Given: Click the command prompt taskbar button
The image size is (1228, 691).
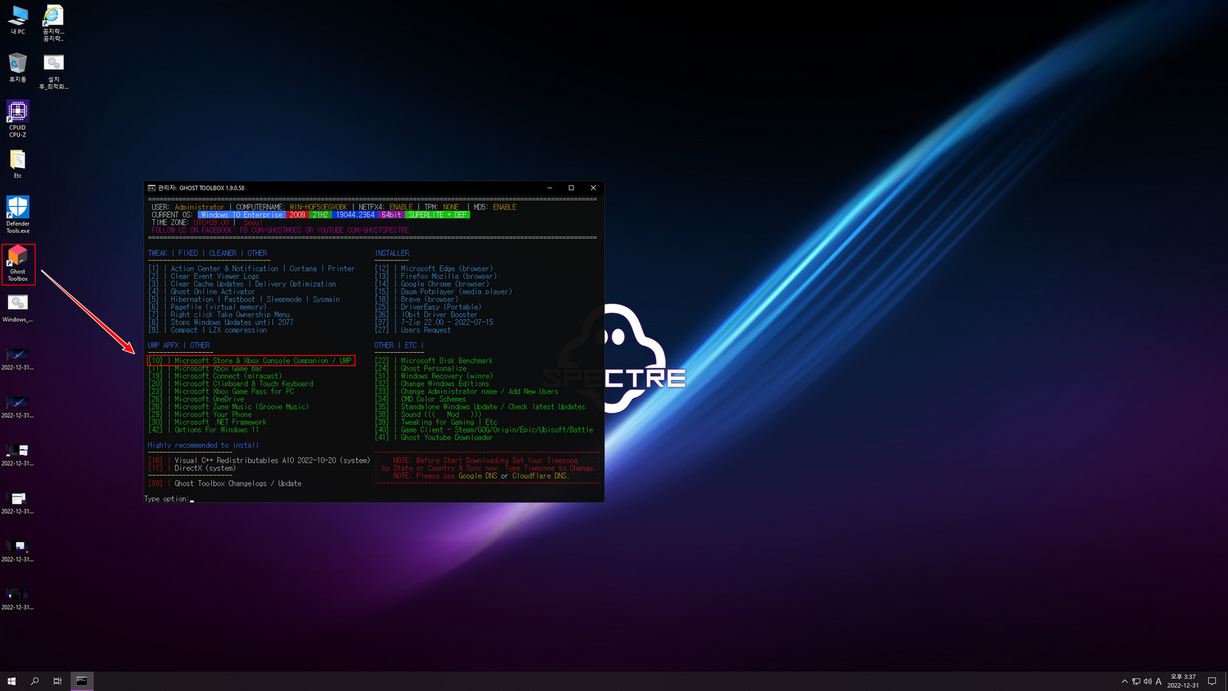Looking at the screenshot, I should (82, 681).
